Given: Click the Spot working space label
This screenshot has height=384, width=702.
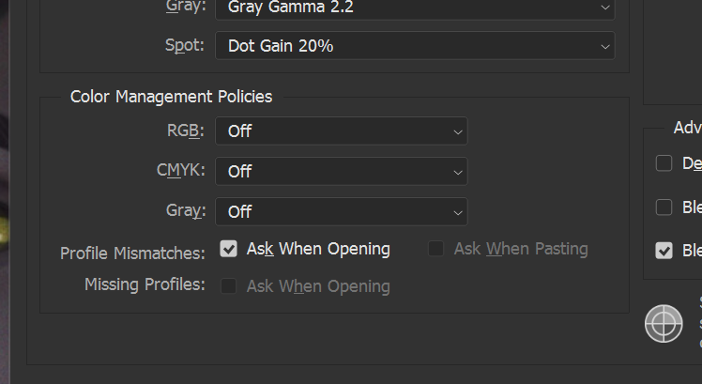Looking at the screenshot, I should [185, 45].
